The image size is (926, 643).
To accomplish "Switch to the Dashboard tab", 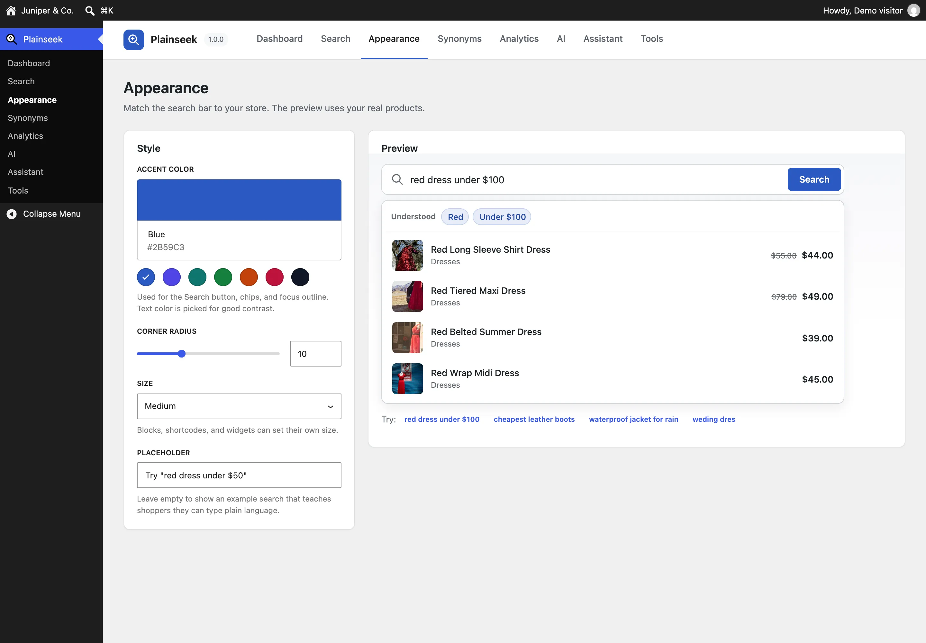I will [280, 39].
